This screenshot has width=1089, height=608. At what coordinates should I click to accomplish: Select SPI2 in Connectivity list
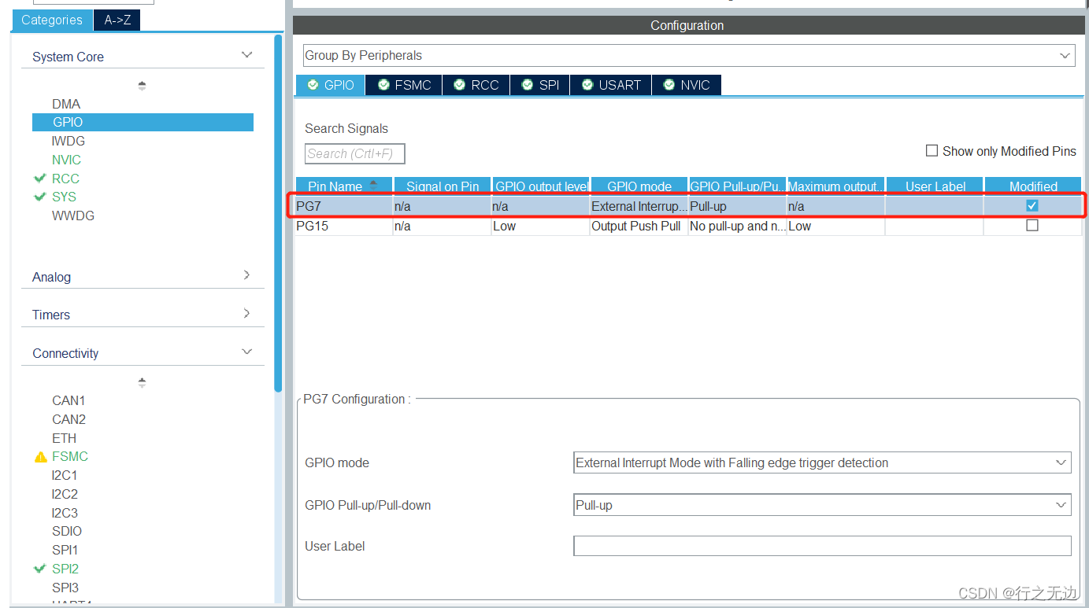(x=65, y=569)
